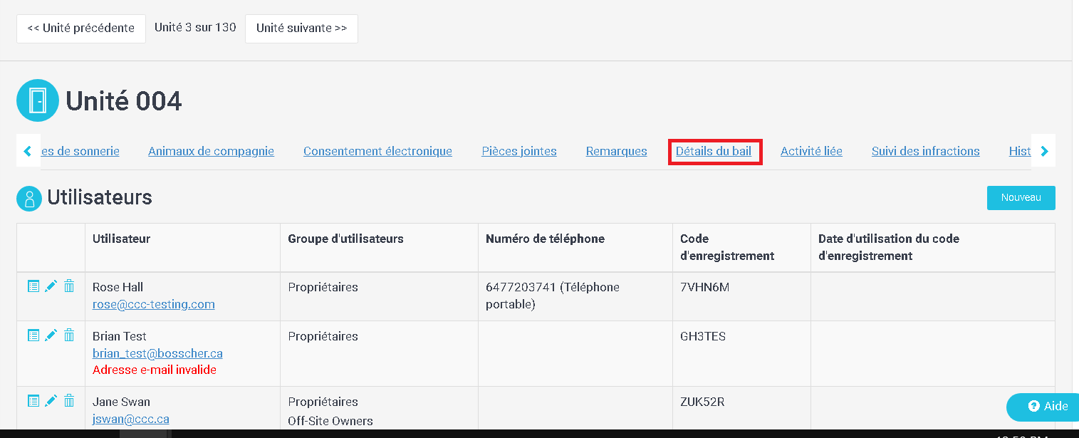Screen dimensions: 1079x438
Task: Click the Unité 004 door icon
Action: tap(38, 100)
